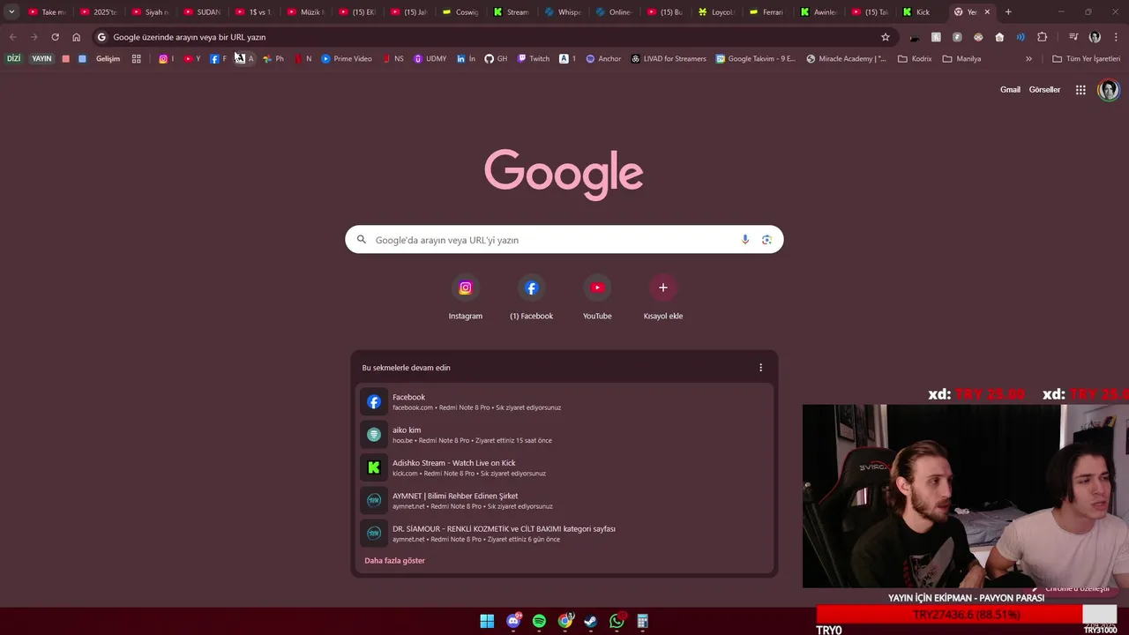Open the Google Takvim bookmark

coord(756,59)
